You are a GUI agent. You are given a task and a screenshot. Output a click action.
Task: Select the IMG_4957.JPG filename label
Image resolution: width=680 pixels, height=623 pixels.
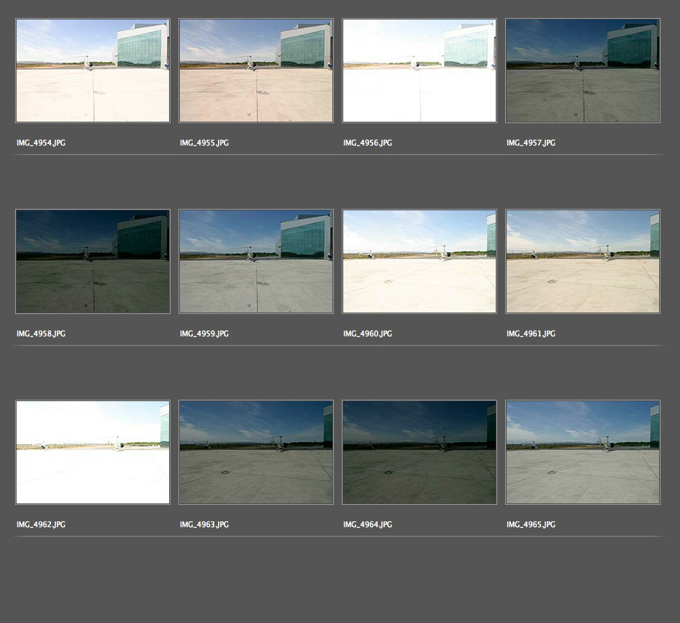(531, 143)
